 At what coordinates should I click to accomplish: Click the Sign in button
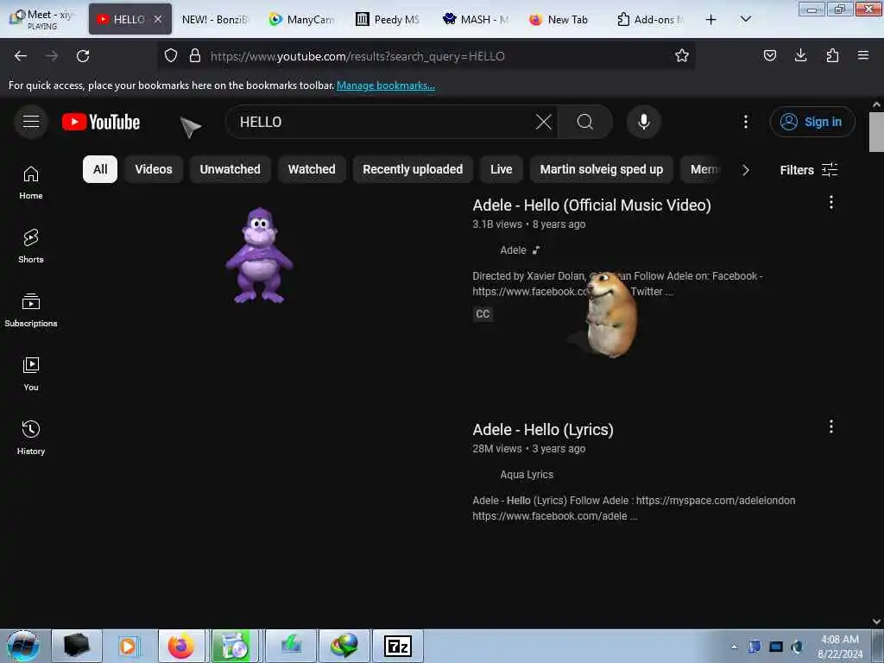tap(812, 122)
